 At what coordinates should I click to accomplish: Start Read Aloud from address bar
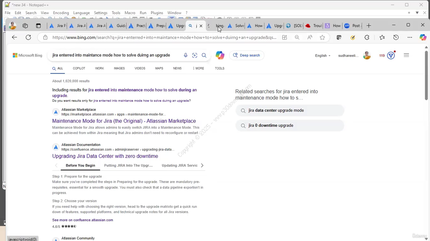coord(310,37)
